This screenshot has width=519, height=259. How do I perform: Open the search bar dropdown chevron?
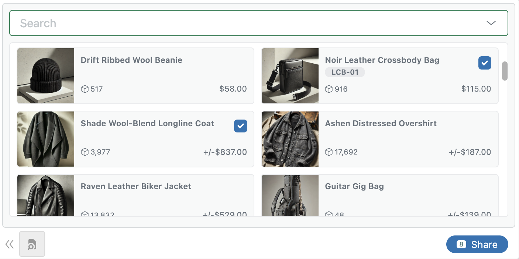[491, 23]
